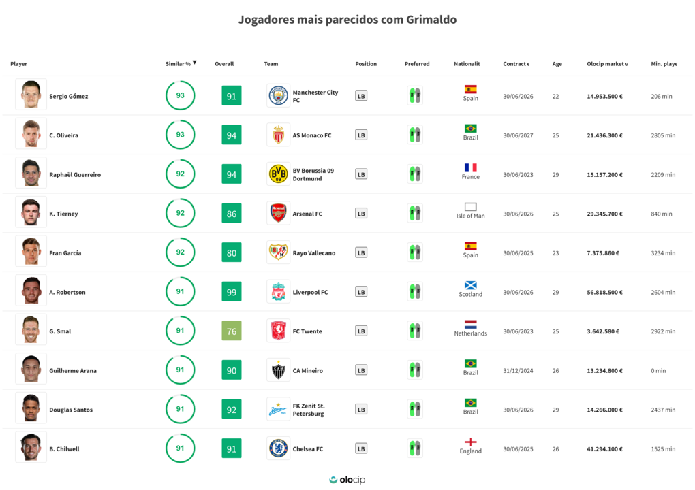Click the Netherlands flag for G. Smal

(x=470, y=325)
